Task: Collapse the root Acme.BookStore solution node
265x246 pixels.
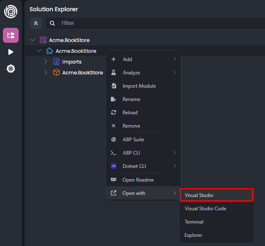Action: [x=32, y=40]
